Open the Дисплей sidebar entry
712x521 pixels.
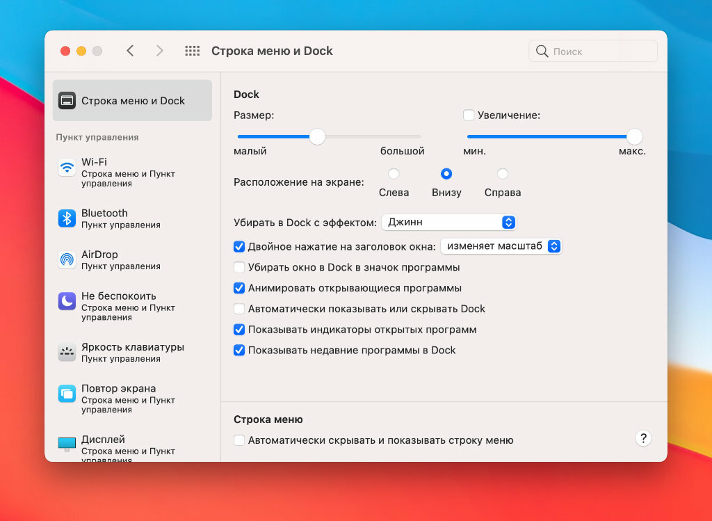click(x=132, y=447)
